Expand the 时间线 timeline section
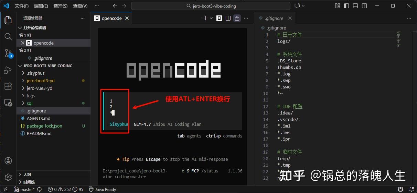The image size is (417, 193). (x=54, y=182)
